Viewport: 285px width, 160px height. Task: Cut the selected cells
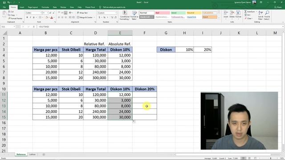[11, 12]
